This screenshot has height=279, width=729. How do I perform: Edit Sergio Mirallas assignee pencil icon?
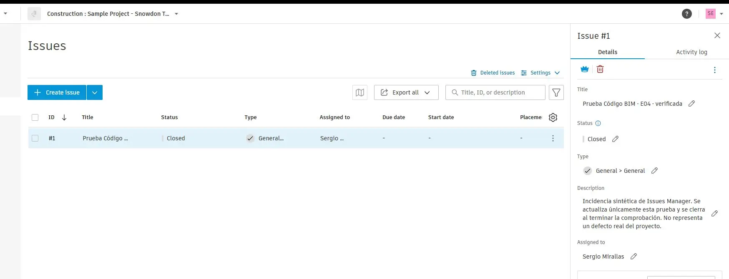(x=633, y=257)
